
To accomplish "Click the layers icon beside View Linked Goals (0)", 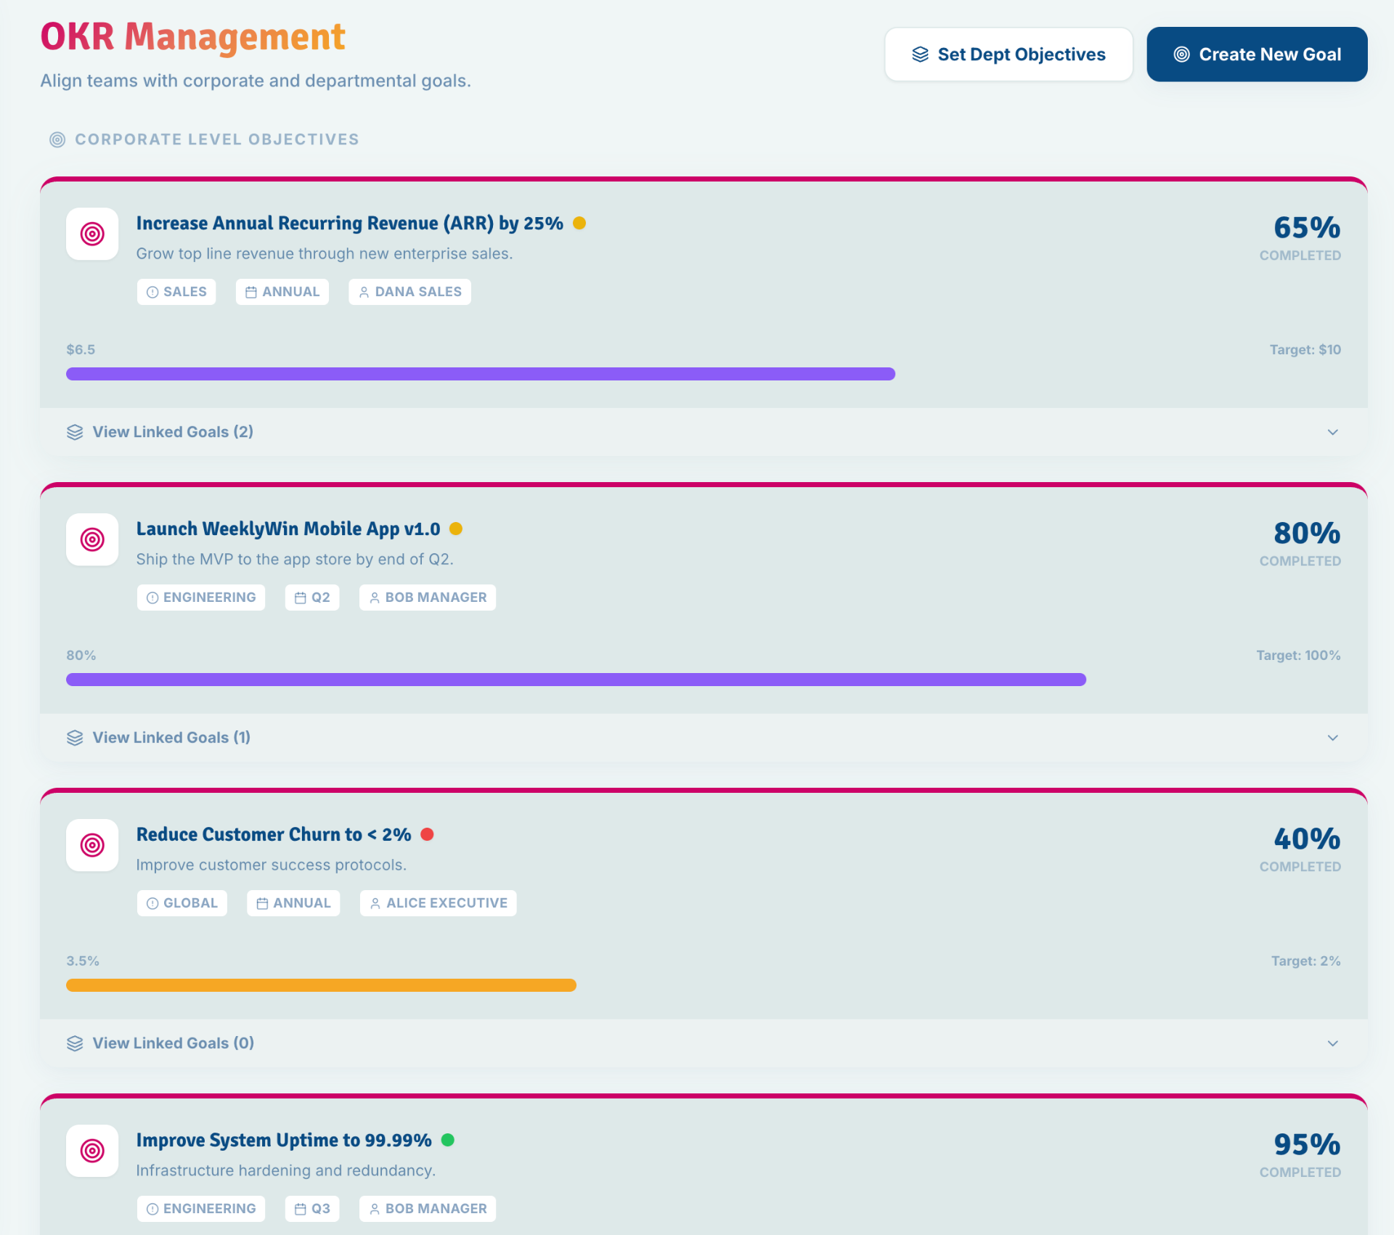I will (x=75, y=1043).
